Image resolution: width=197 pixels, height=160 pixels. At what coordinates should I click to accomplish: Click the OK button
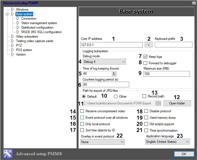click(184, 154)
